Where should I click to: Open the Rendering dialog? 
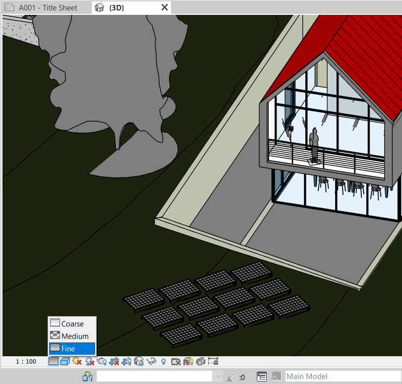click(102, 361)
